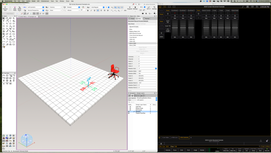Click the home icon above Coordinate X fader

pyautogui.click(x=175, y=16)
